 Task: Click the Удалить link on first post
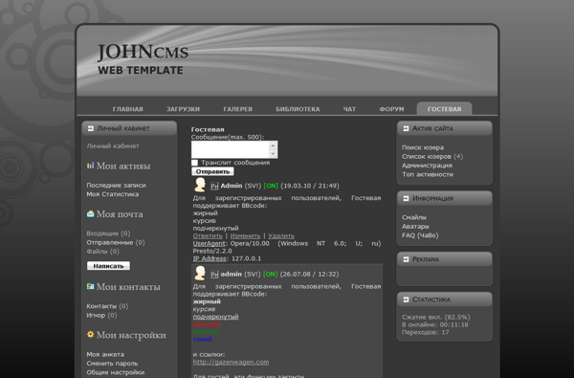(x=281, y=235)
